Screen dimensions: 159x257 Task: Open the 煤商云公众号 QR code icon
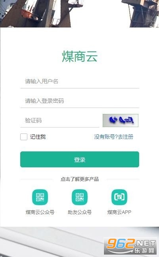[x=40, y=197]
